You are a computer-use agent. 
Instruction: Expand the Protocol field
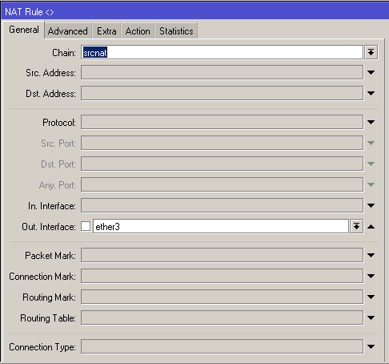click(371, 122)
